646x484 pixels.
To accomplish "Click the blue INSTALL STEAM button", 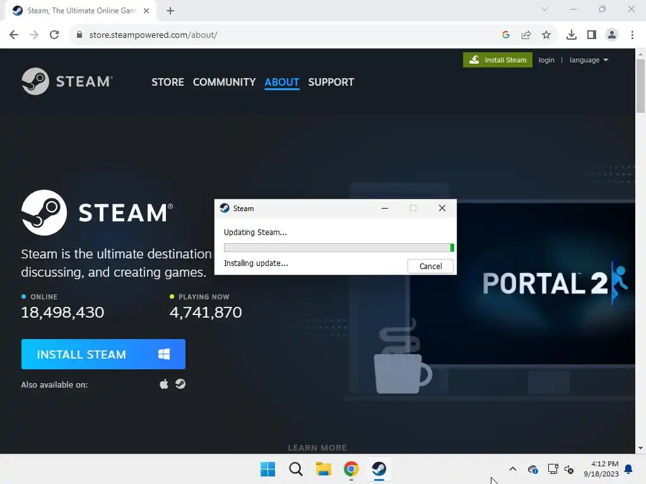I will [103, 354].
